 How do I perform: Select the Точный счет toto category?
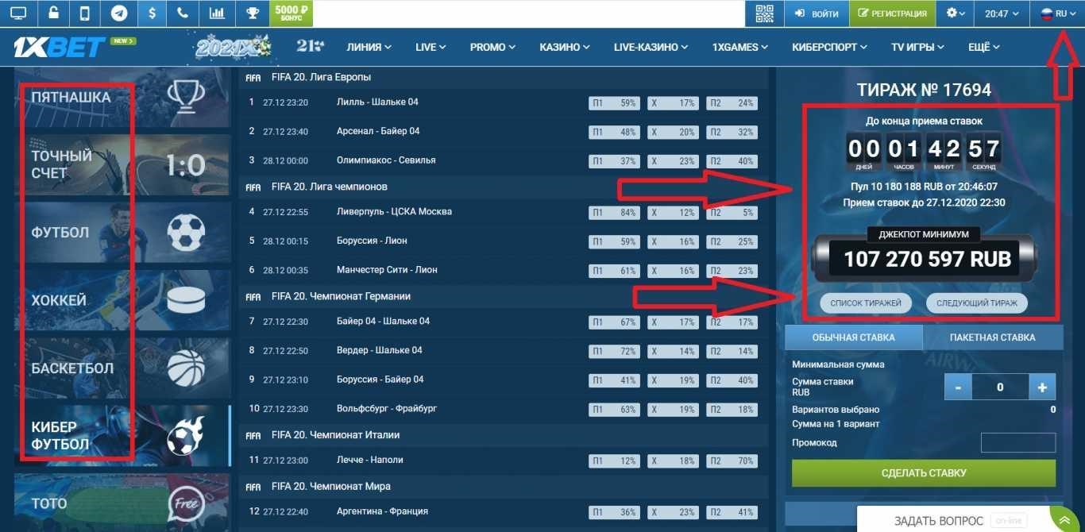122,164
